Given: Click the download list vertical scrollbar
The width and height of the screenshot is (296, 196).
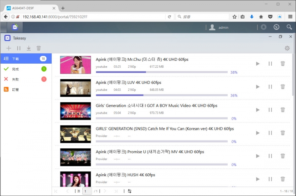Looking at the screenshot, I should click(x=293, y=76).
